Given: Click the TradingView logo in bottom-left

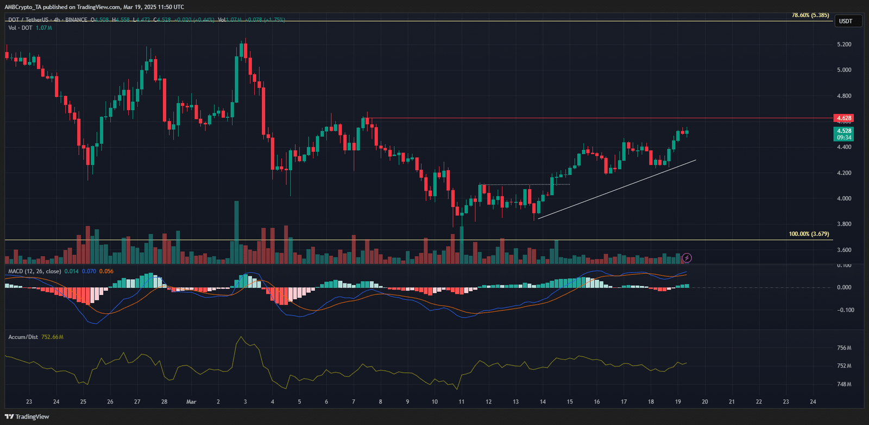Looking at the screenshot, I should (x=27, y=416).
